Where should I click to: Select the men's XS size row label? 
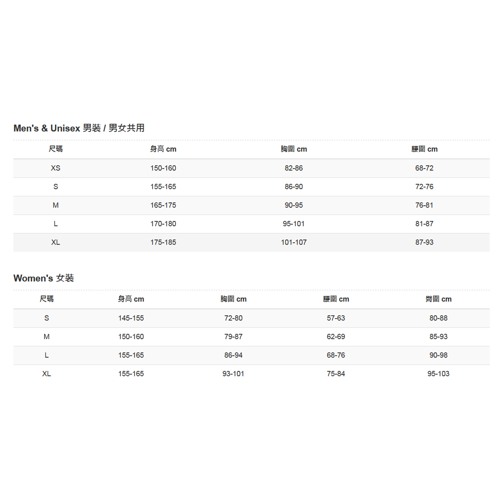(56, 168)
